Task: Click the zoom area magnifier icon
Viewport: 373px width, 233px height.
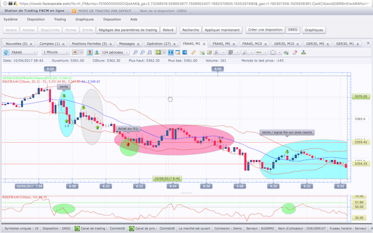Action: [149, 52]
